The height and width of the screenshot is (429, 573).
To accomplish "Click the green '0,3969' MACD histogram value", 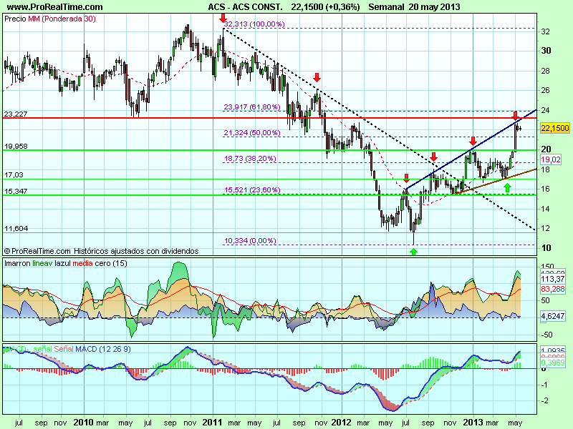I will pyautogui.click(x=552, y=363).
